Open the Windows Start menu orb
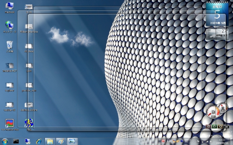Screen dimensions: 233x145 [5, 142]
